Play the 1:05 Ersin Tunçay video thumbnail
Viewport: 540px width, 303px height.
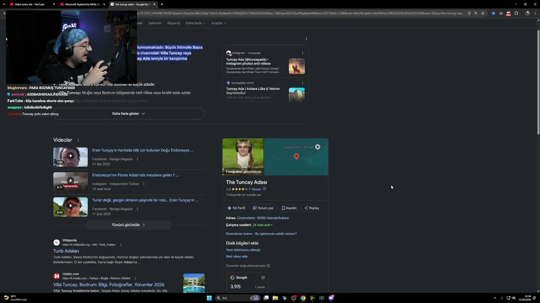pyautogui.click(x=70, y=157)
